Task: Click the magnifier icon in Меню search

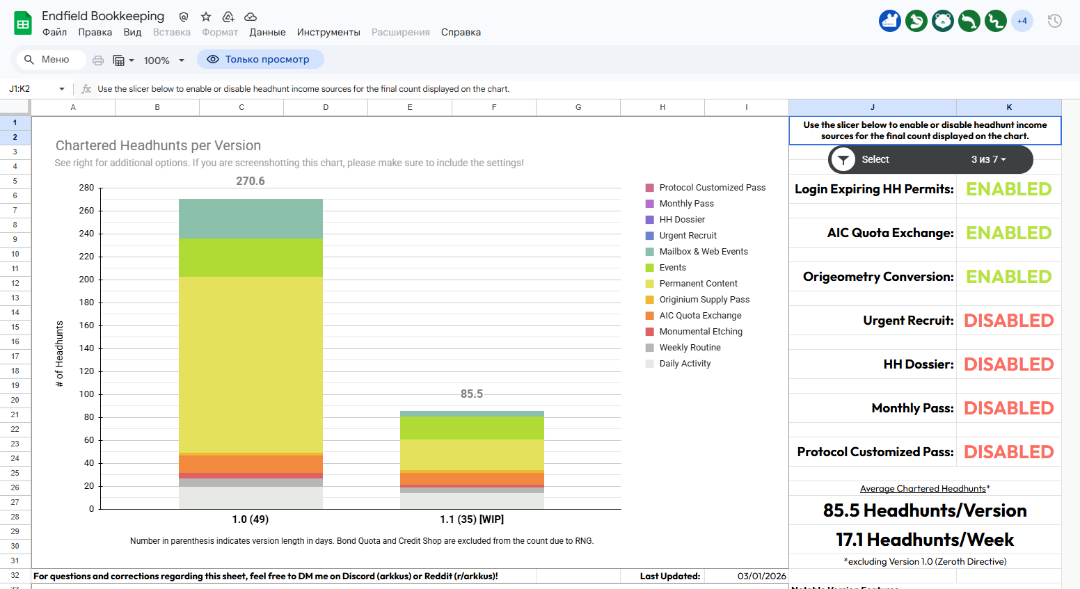Action: (x=29, y=60)
